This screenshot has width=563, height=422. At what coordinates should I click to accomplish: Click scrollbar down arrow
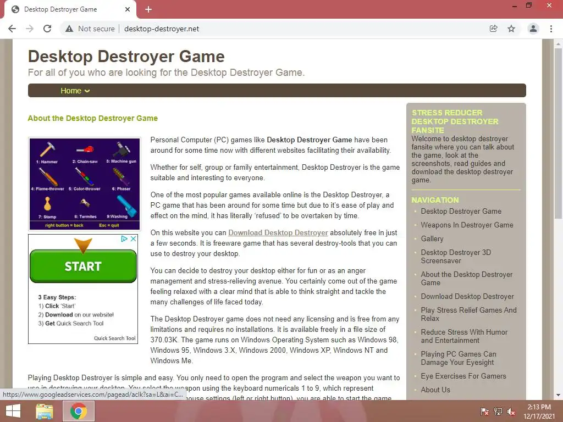click(x=558, y=395)
